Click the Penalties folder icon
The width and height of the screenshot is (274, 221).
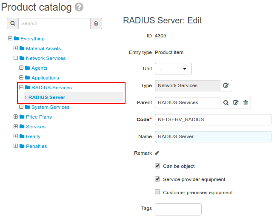(22, 146)
